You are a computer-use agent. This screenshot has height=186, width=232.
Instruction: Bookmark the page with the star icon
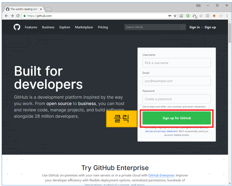(x=175, y=16)
